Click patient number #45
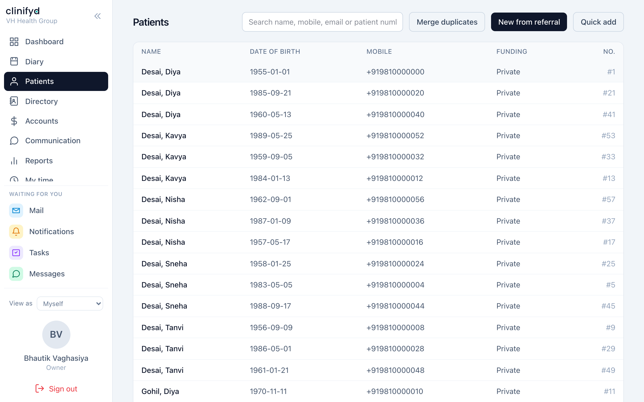The image size is (644, 402). 608,306
